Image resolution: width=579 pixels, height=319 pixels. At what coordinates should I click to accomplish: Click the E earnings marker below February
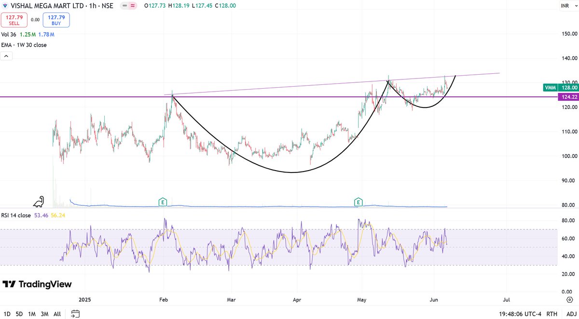coord(163,202)
